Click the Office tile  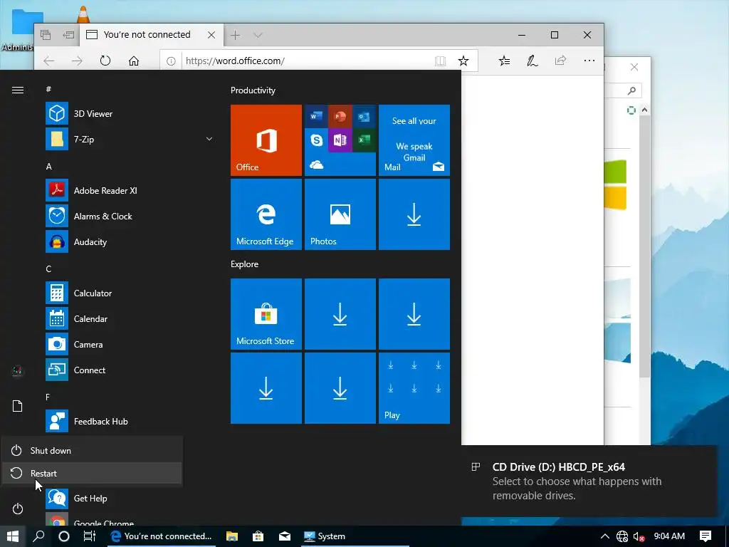tap(266, 140)
